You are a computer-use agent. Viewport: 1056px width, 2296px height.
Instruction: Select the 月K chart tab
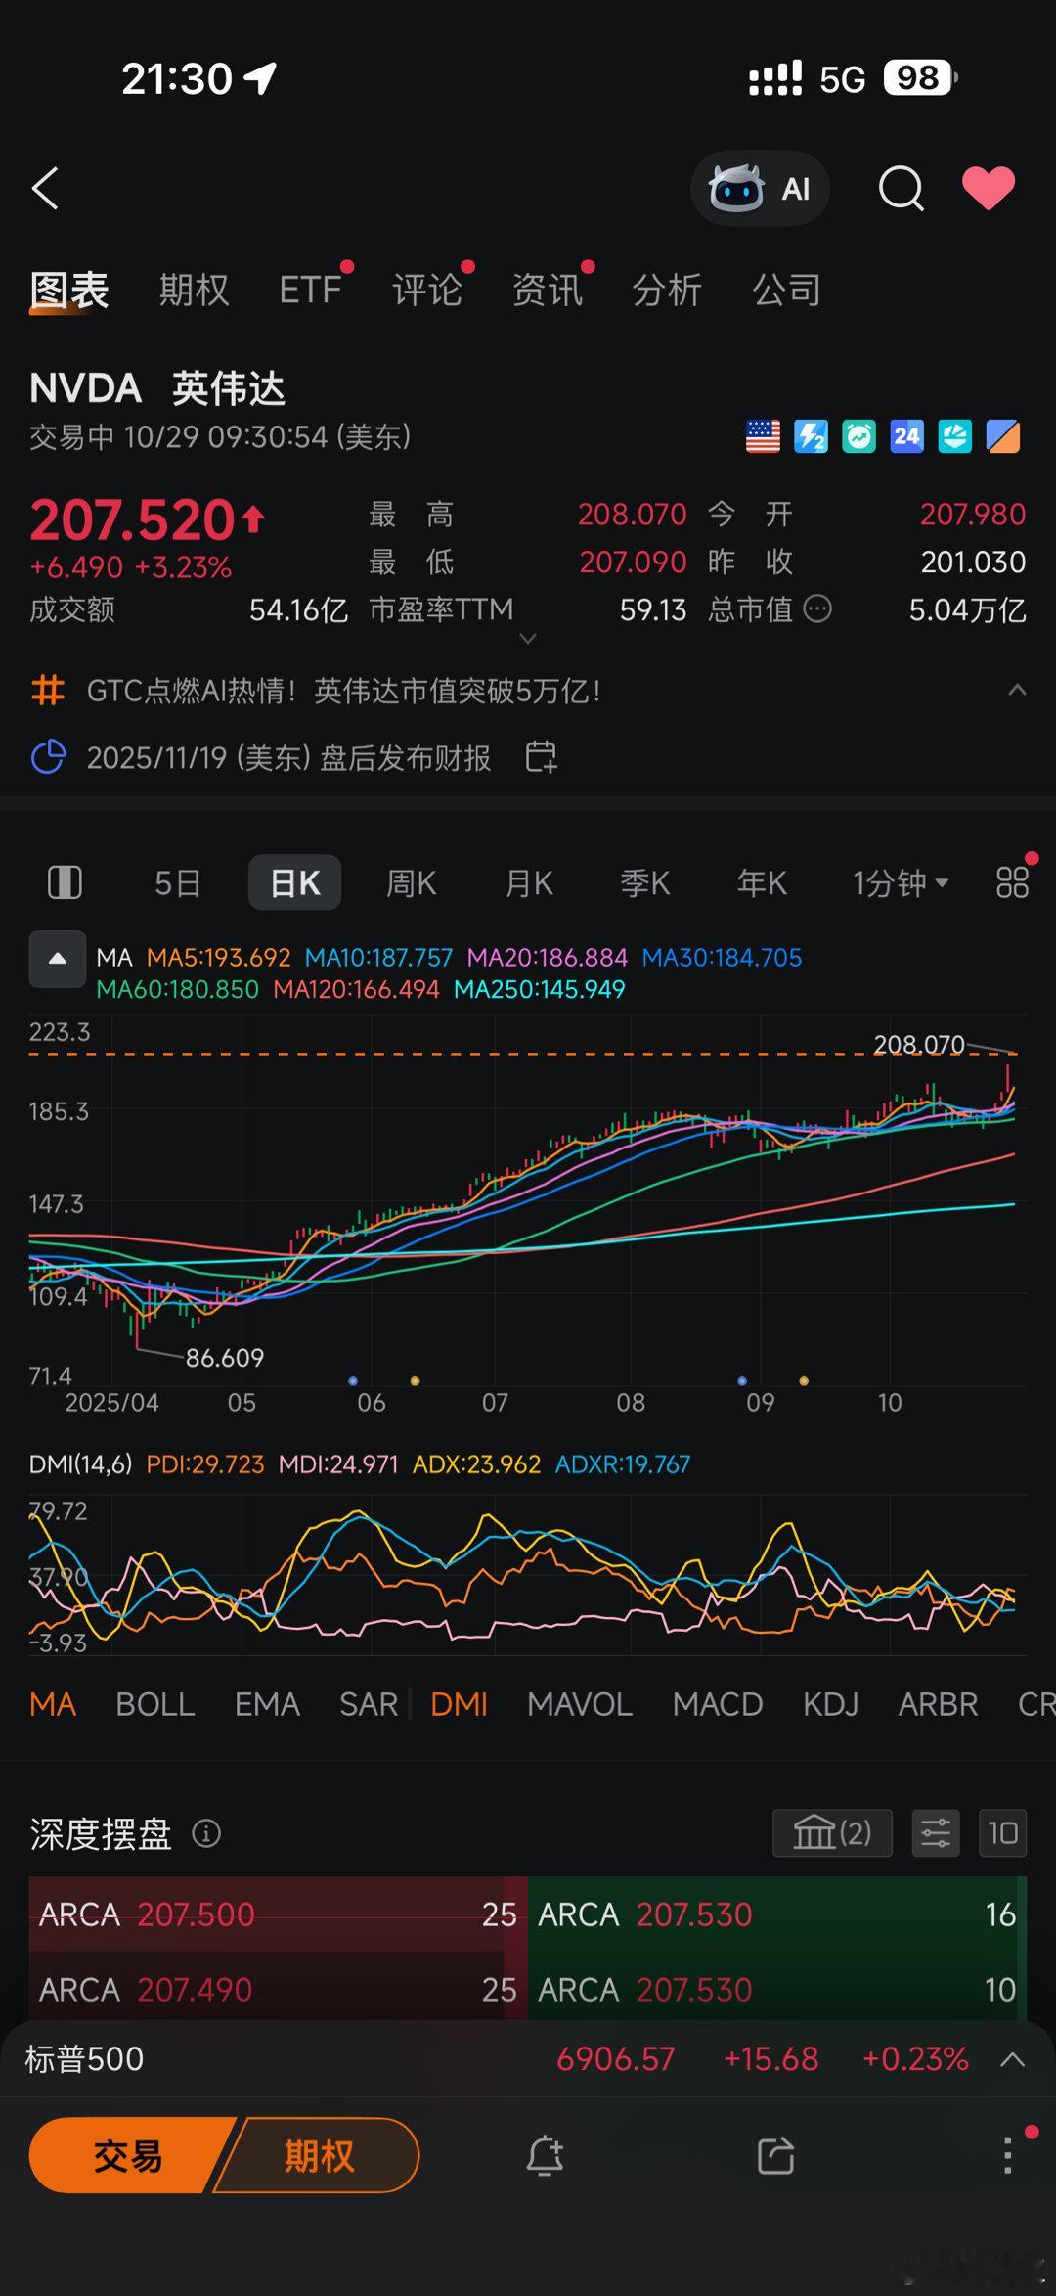(529, 883)
